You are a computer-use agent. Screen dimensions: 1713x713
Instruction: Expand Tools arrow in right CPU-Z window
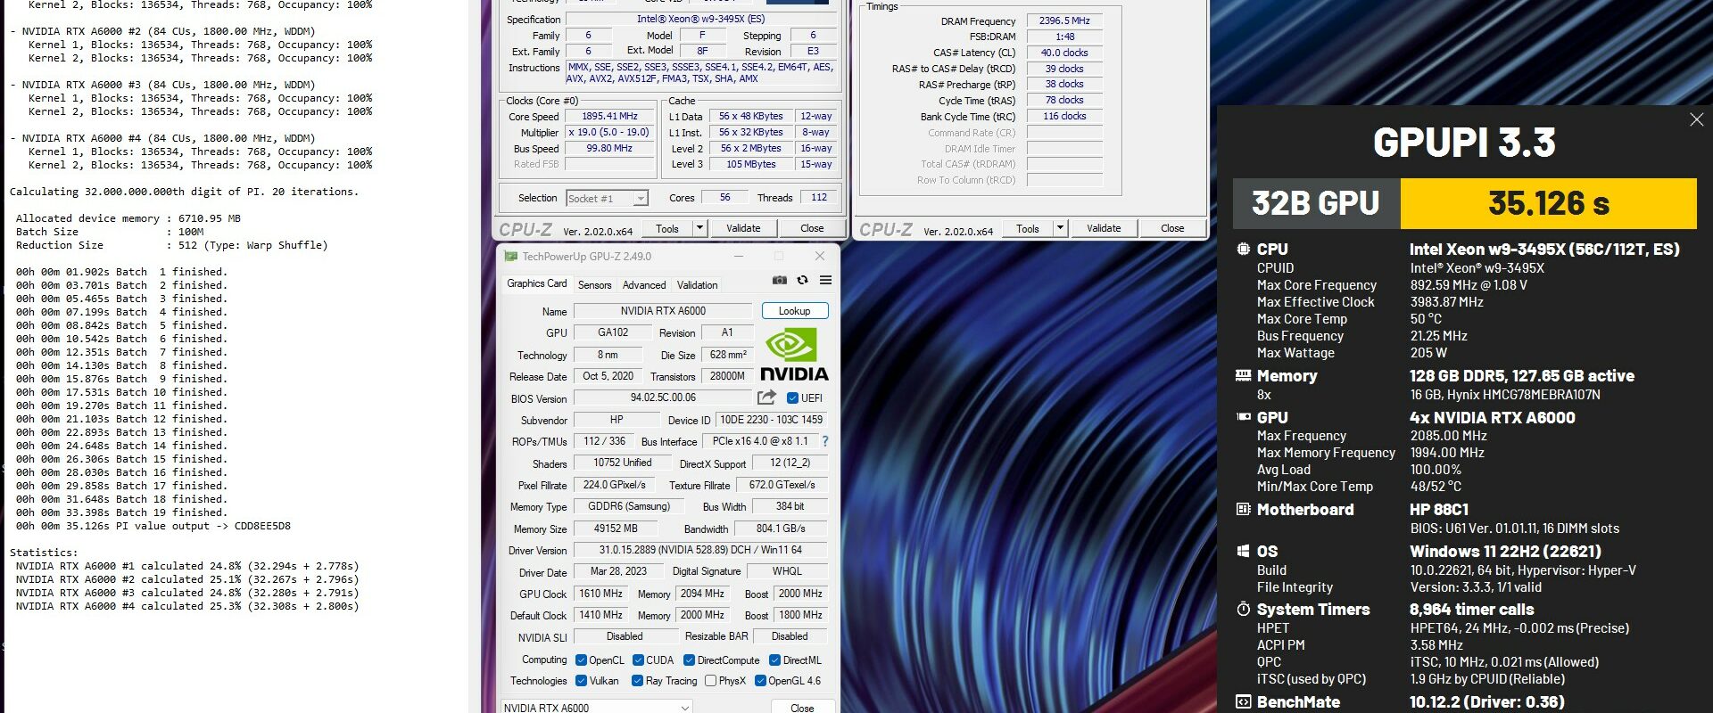coord(1061,228)
